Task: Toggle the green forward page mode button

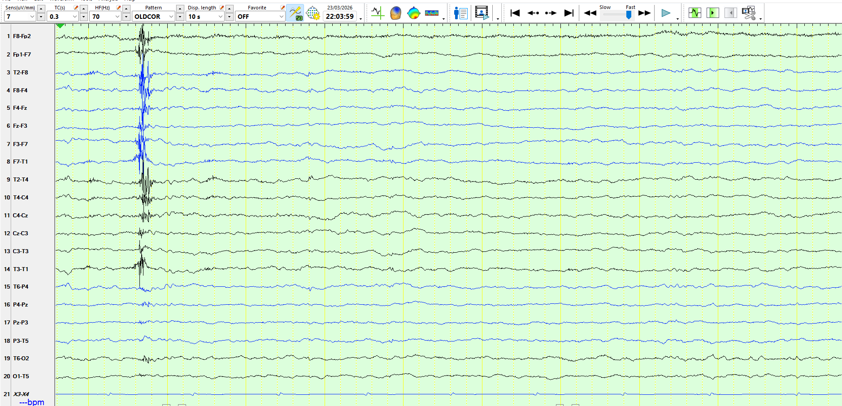Action: tap(712, 13)
